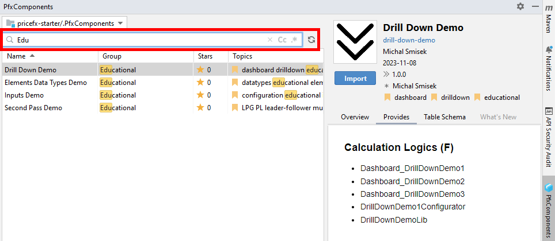This screenshot has width=555, height=241.
Task: Click the refresh icon beside search
Action: click(x=311, y=40)
